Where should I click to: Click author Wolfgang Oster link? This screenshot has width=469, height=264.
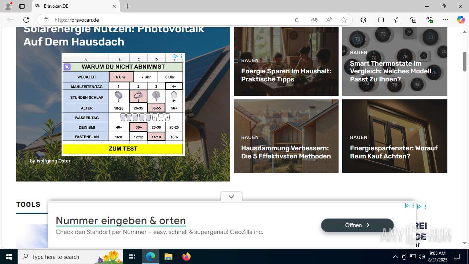click(x=53, y=161)
